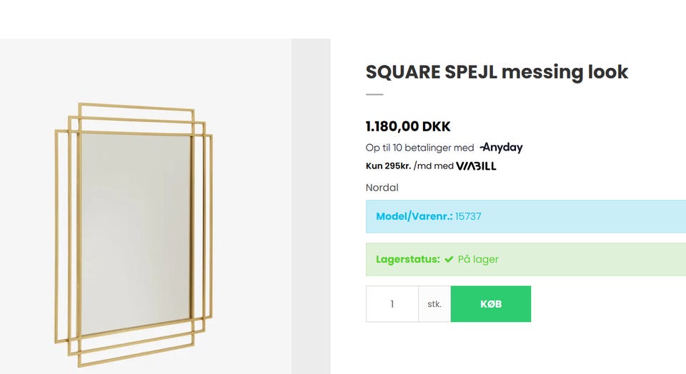Click the SQUARE SPEJL messing look title
The height and width of the screenshot is (374, 686).
click(x=497, y=71)
